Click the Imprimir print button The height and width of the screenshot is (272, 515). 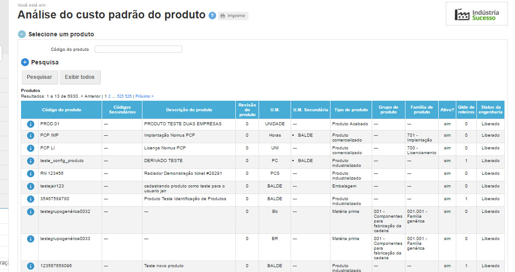(233, 16)
